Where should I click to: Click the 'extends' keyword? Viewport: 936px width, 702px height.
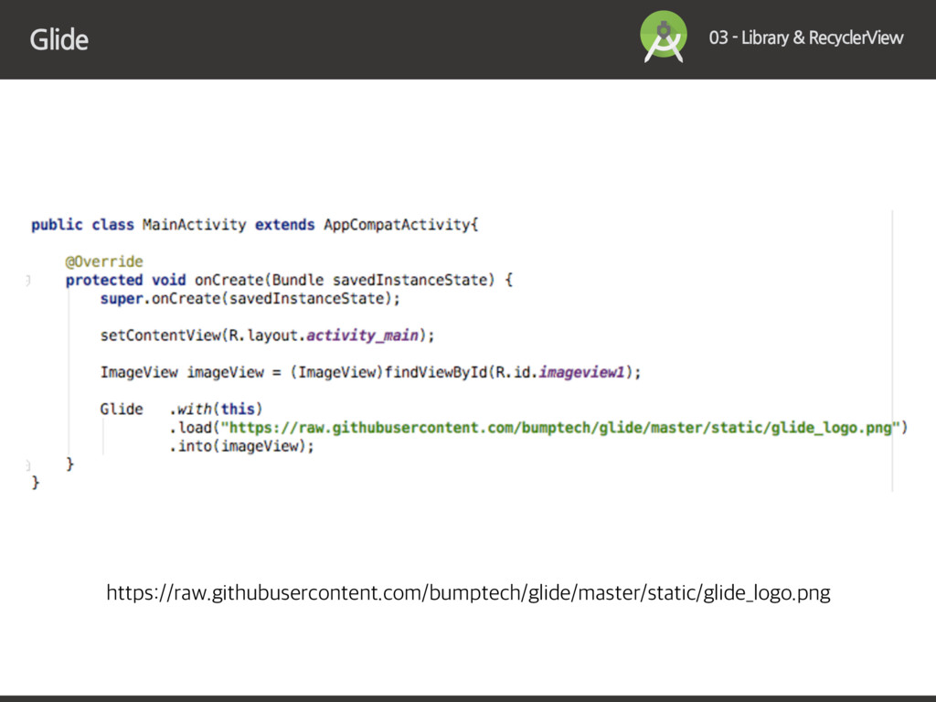[x=285, y=225]
